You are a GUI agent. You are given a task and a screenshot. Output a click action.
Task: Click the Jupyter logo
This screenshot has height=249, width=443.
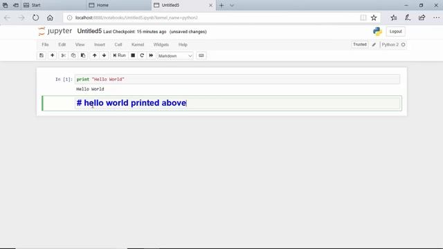55,31
